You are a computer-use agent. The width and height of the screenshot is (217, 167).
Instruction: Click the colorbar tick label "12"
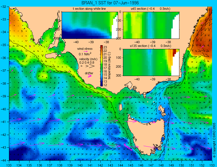pyautogui.click(x=105, y=85)
